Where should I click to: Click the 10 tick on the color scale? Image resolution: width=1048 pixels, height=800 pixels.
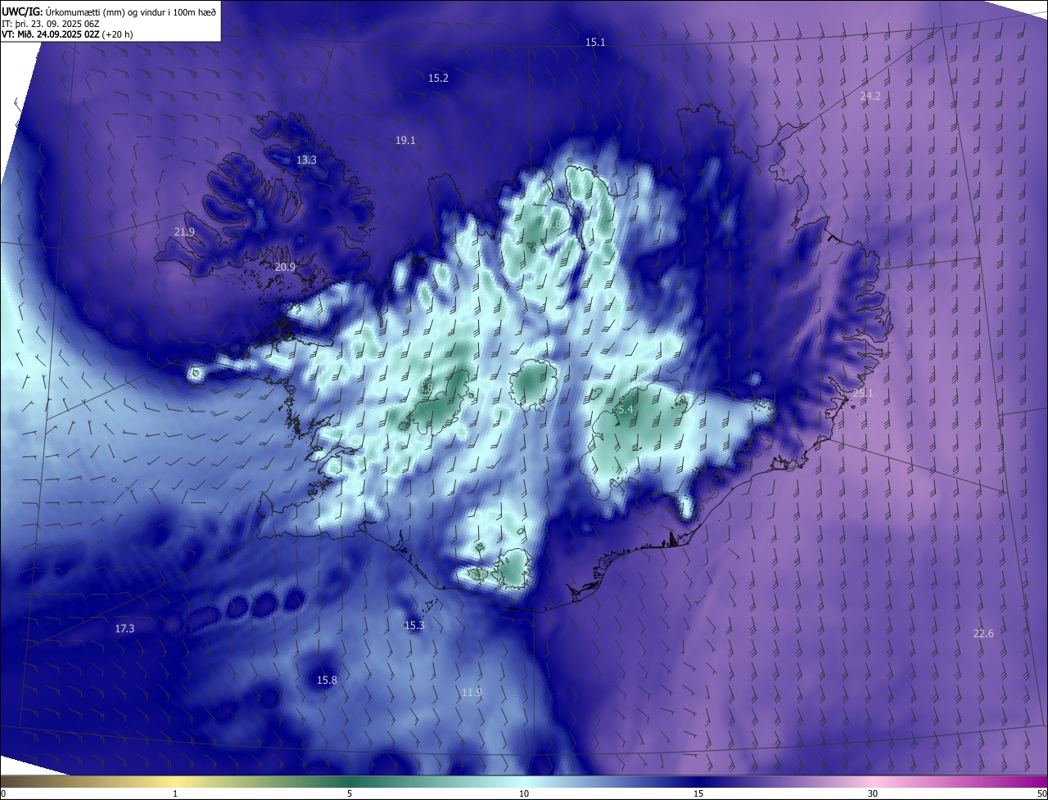(x=524, y=793)
